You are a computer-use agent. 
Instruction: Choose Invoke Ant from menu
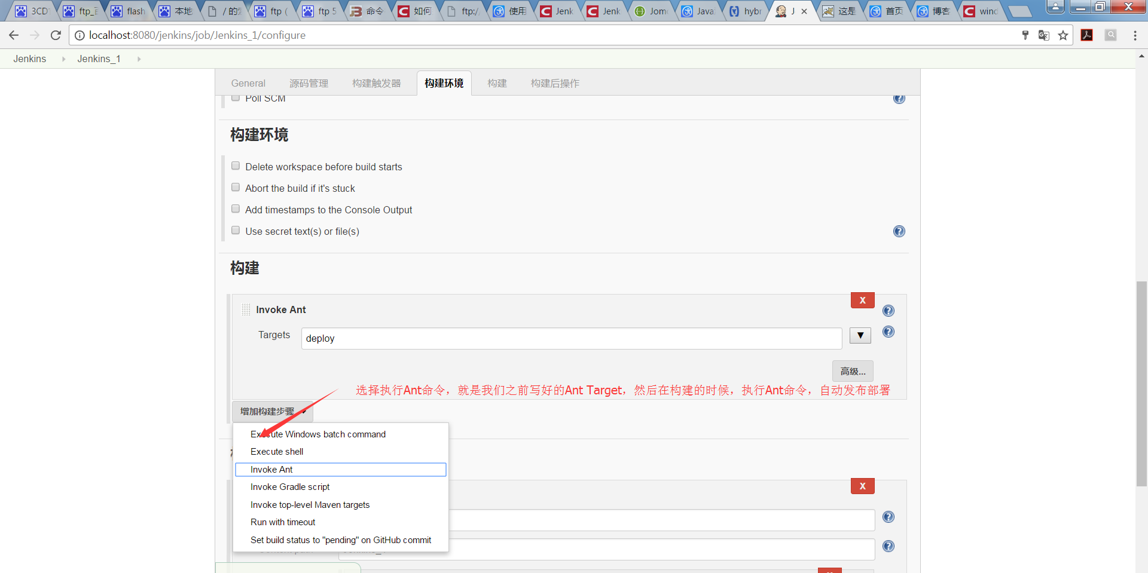(341, 470)
